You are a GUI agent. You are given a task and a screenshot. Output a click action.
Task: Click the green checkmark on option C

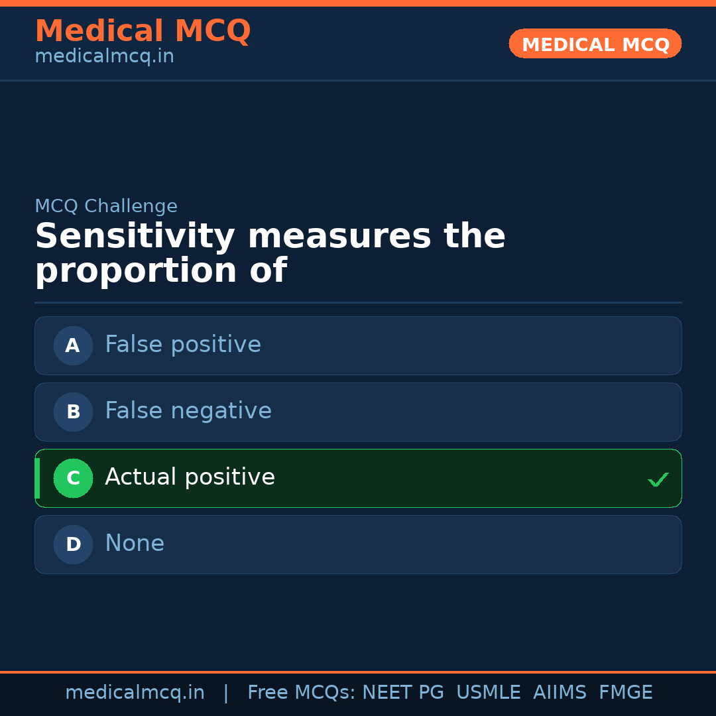[x=658, y=479]
